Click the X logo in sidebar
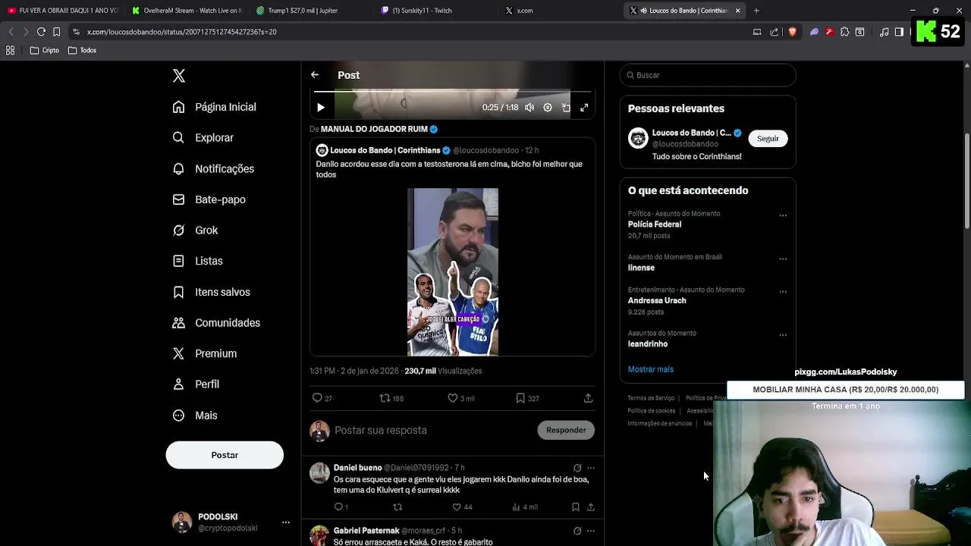The height and width of the screenshot is (546, 971). (179, 76)
